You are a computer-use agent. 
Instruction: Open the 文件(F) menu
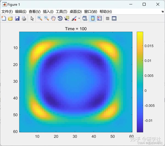(x=7, y=12)
